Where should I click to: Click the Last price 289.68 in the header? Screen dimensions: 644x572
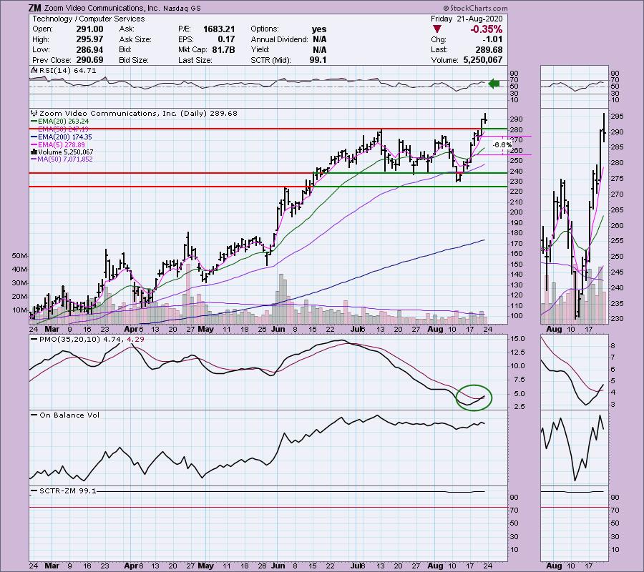click(x=489, y=49)
